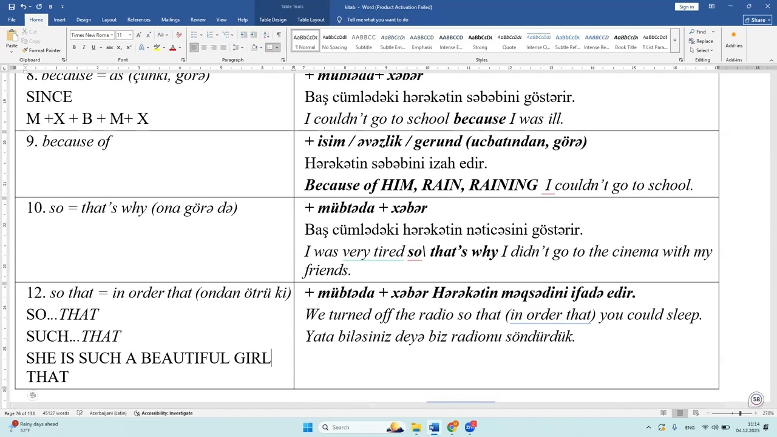Open Chrome from the Windows taskbar
The width and height of the screenshot is (777, 437).
[x=452, y=427]
